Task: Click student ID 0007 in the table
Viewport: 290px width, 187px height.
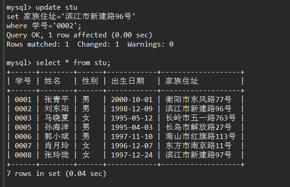Action: point(23,145)
